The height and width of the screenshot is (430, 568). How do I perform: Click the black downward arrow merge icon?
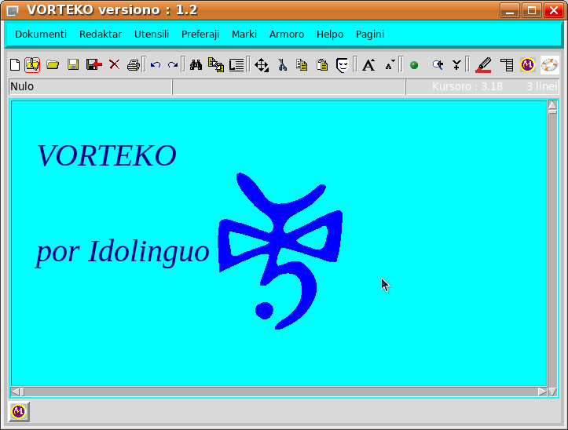pyautogui.click(x=456, y=65)
